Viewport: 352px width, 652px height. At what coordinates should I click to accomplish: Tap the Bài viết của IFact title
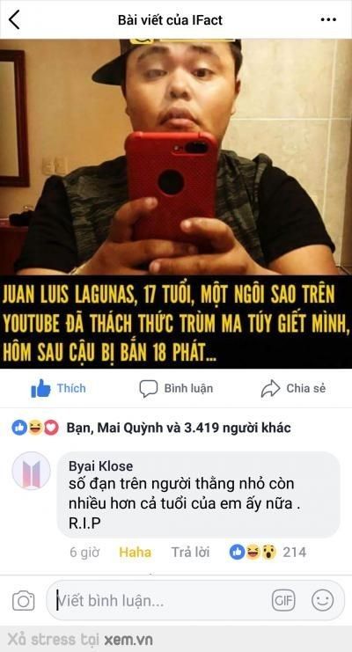[x=170, y=20]
